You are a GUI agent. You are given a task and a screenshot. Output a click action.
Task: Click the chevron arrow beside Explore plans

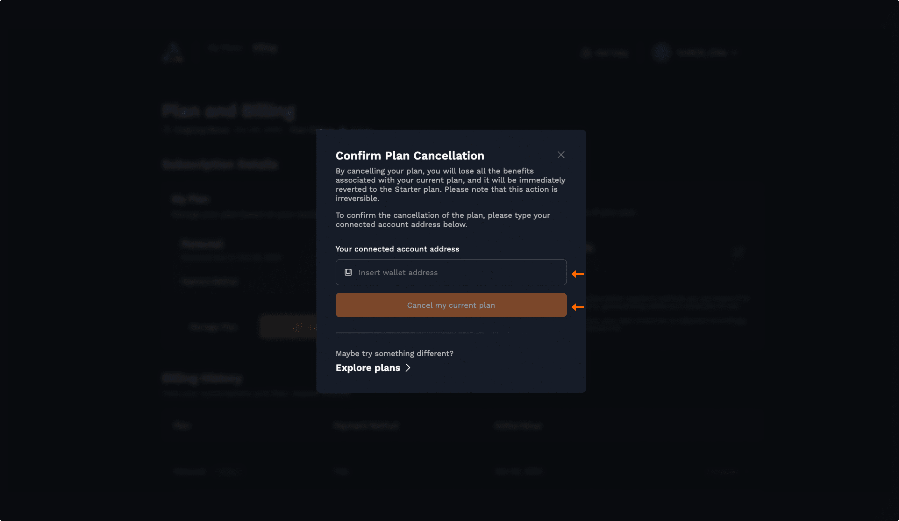pos(408,368)
